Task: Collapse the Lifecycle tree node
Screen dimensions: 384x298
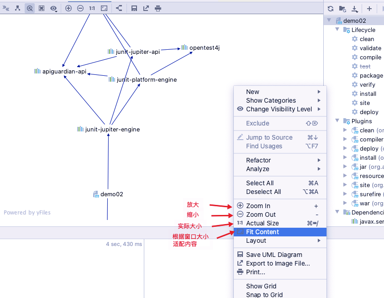Action: [x=337, y=29]
